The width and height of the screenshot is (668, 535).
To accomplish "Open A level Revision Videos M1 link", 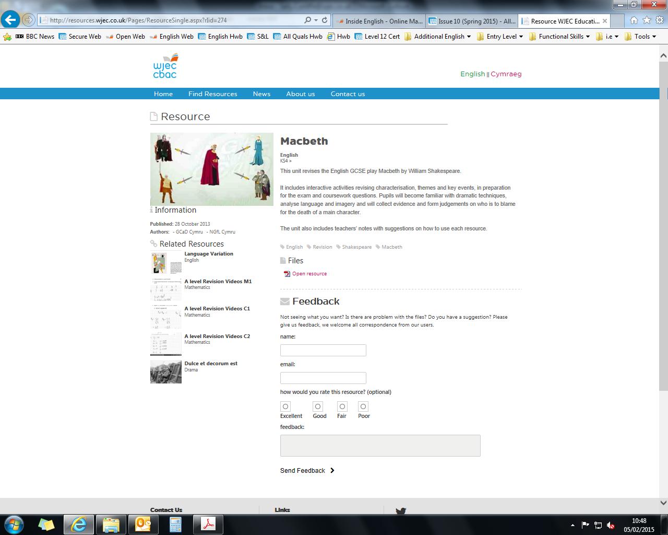I will coord(218,282).
